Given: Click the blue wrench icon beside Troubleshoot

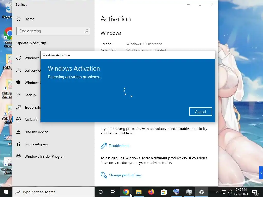Looking at the screenshot, I should pos(104,146).
